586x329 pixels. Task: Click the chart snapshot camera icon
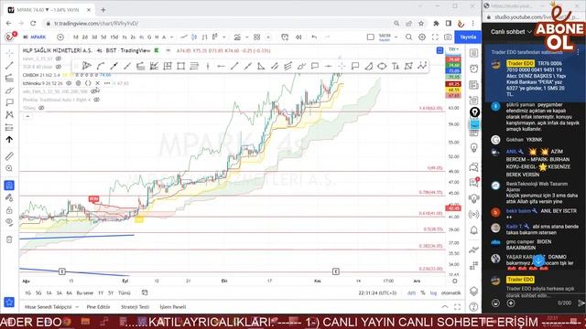(448, 37)
